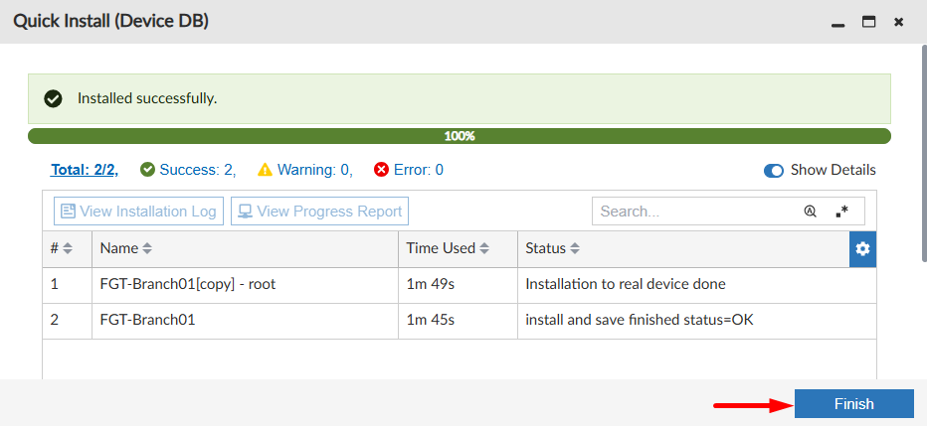Click the 100% progress bar
927x426 pixels.
(x=460, y=136)
